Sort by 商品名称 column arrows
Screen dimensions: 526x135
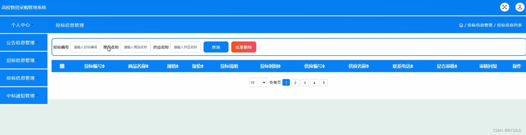coord(147,67)
